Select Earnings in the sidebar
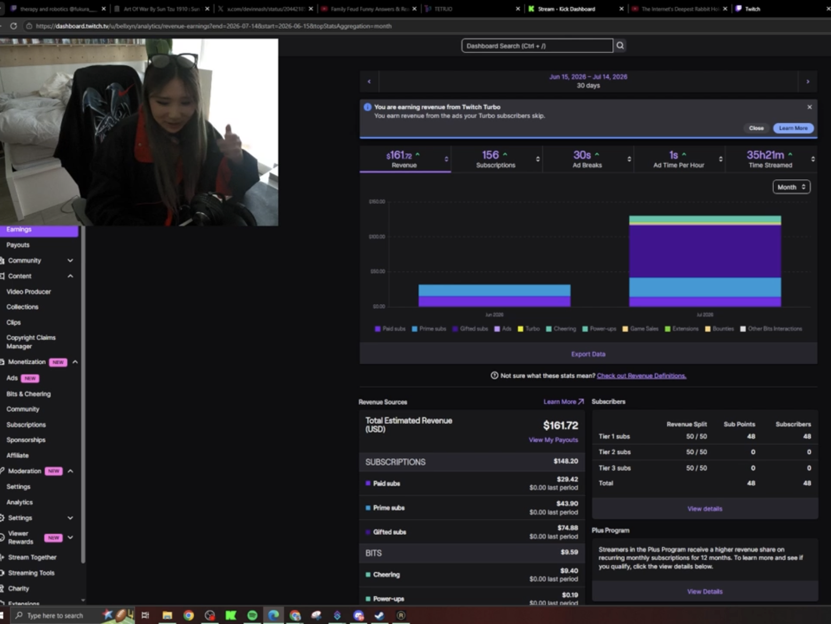This screenshot has width=831, height=624. [x=39, y=230]
